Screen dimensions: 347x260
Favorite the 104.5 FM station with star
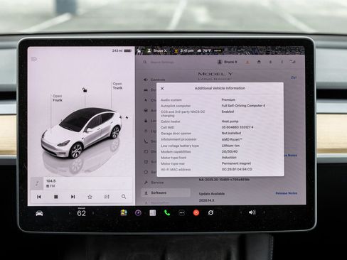click(x=90, y=197)
